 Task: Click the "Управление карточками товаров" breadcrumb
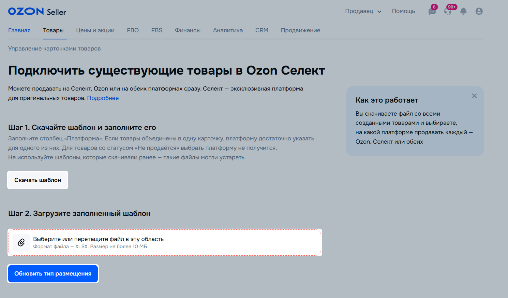(x=54, y=49)
